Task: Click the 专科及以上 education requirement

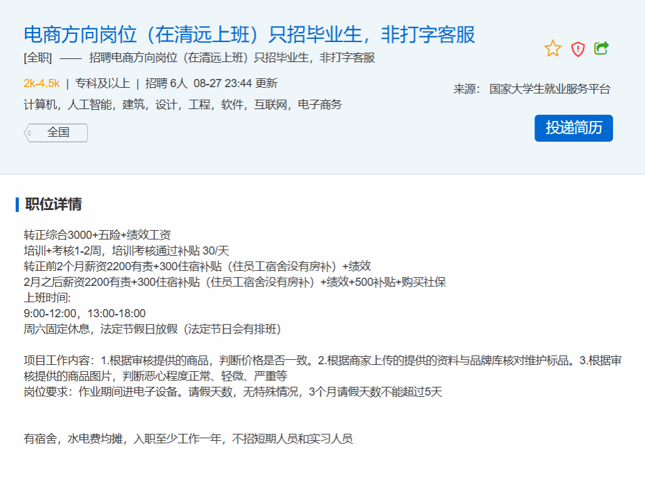Action: tap(102, 83)
